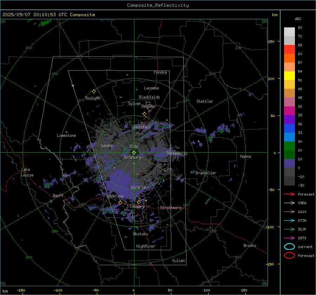Image resolution: width=316 pixels, height=295 pixels.
Task: Click the yellow 51 dBZ color swatch
Action: pyautogui.click(x=289, y=76)
